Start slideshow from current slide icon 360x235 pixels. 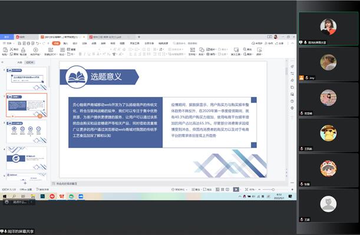click(35, 49)
